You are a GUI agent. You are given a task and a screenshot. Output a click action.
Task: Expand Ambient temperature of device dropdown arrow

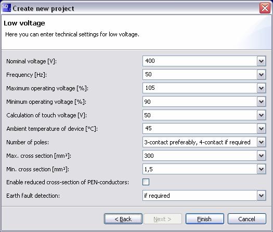pyautogui.click(x=262, y=129)
